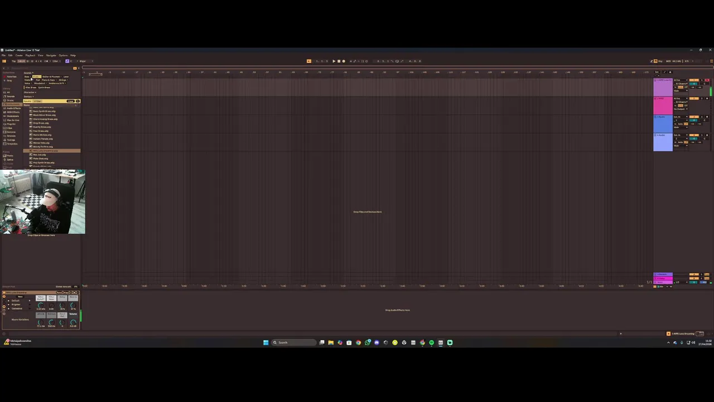Open the Playback menu
This screenshot has height=402, width=714.
click(x=30, y=55)
